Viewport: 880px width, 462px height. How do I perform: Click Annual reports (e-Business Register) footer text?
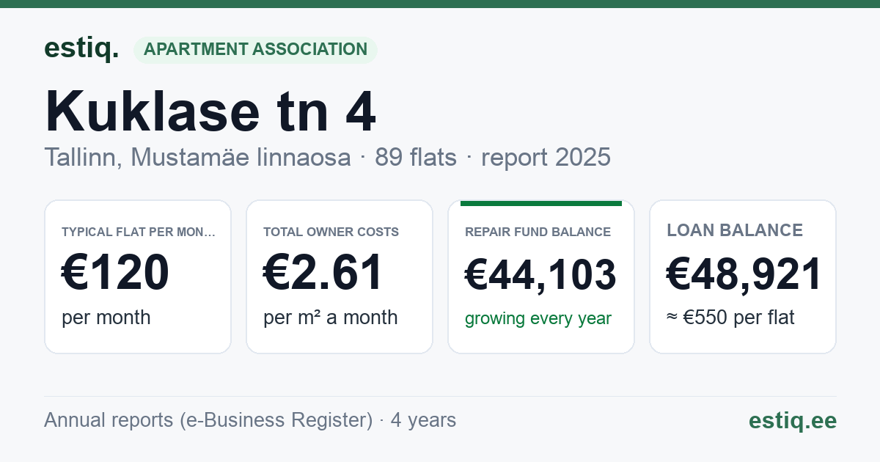208,420
